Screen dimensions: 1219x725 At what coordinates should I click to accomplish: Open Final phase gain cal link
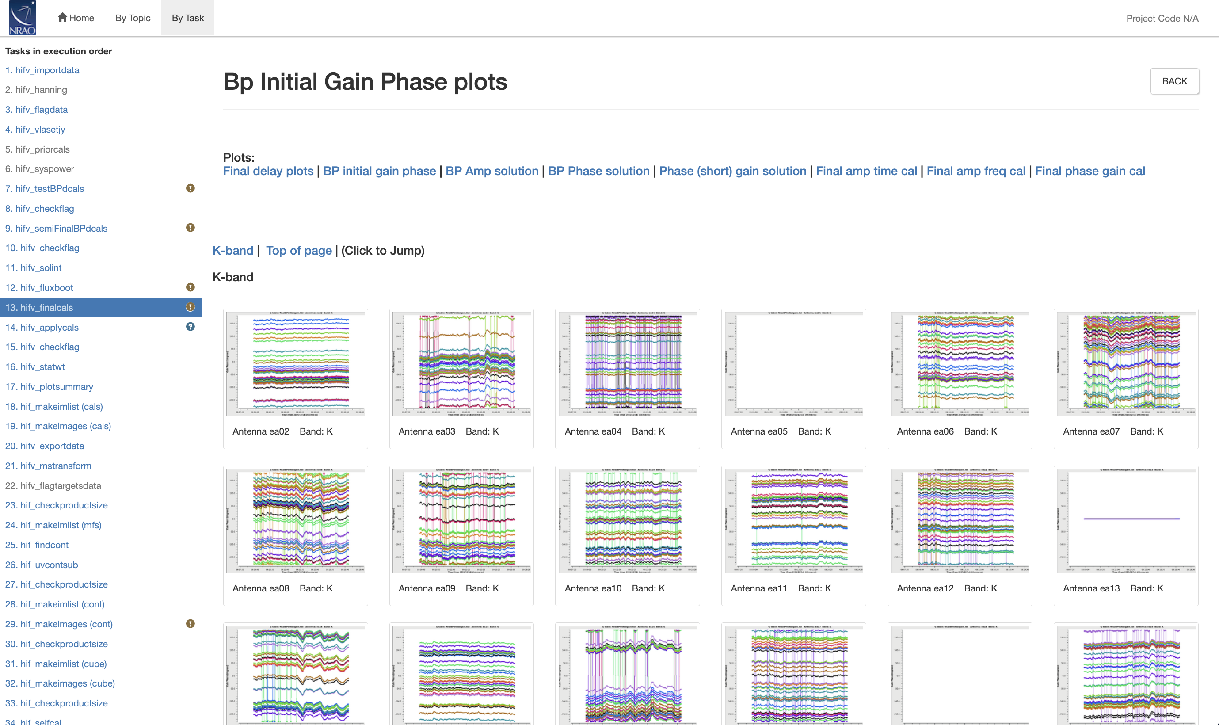1090,171
